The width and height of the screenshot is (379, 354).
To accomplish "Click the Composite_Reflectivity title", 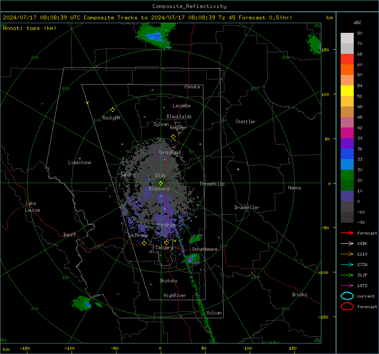I will pyautogui.click(x=189, y=6).
